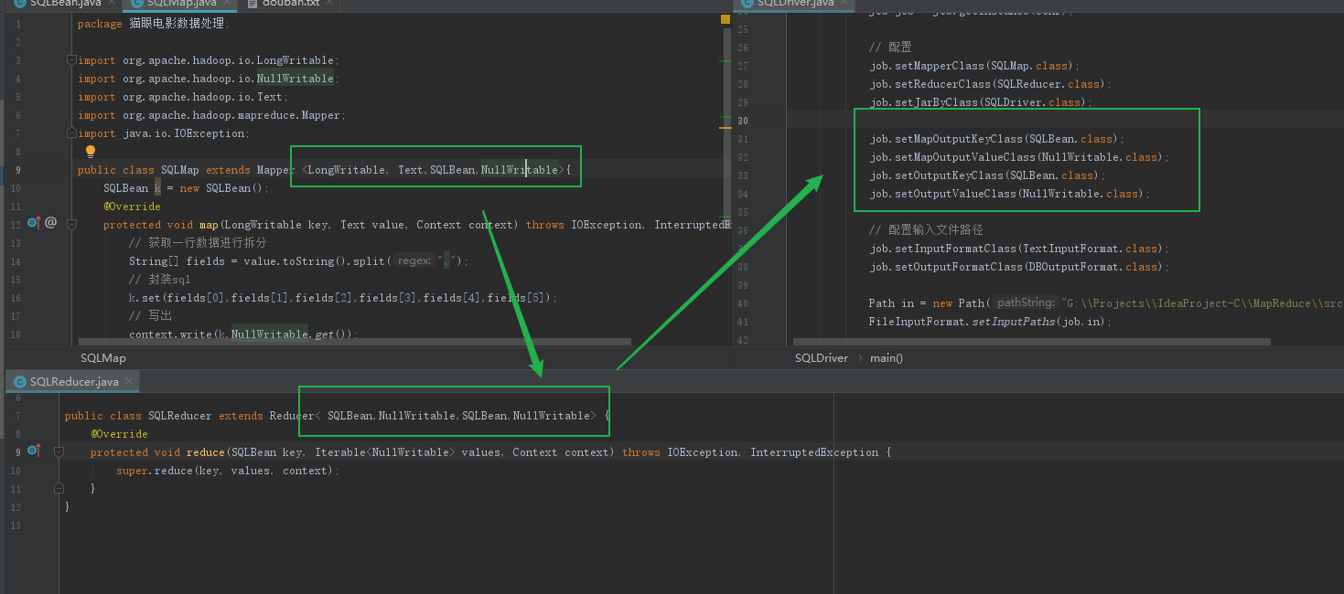Click the overriding method icon beside reduce() in SQLReducer

[34, 451]
